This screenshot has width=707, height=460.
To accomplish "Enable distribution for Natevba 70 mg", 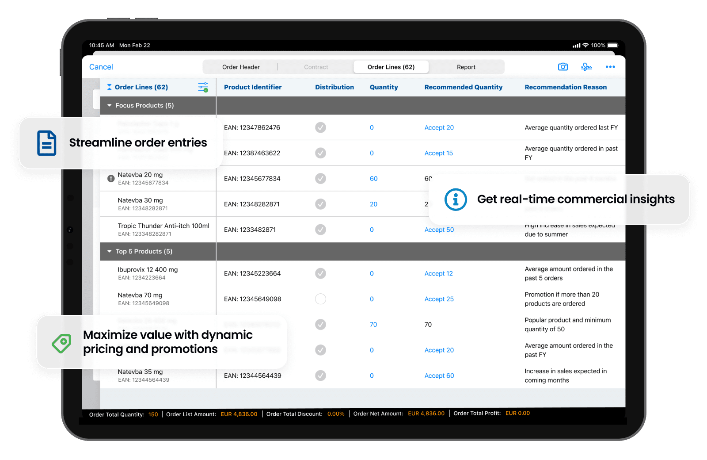I will pyautogui.click(x=320, y=299).
